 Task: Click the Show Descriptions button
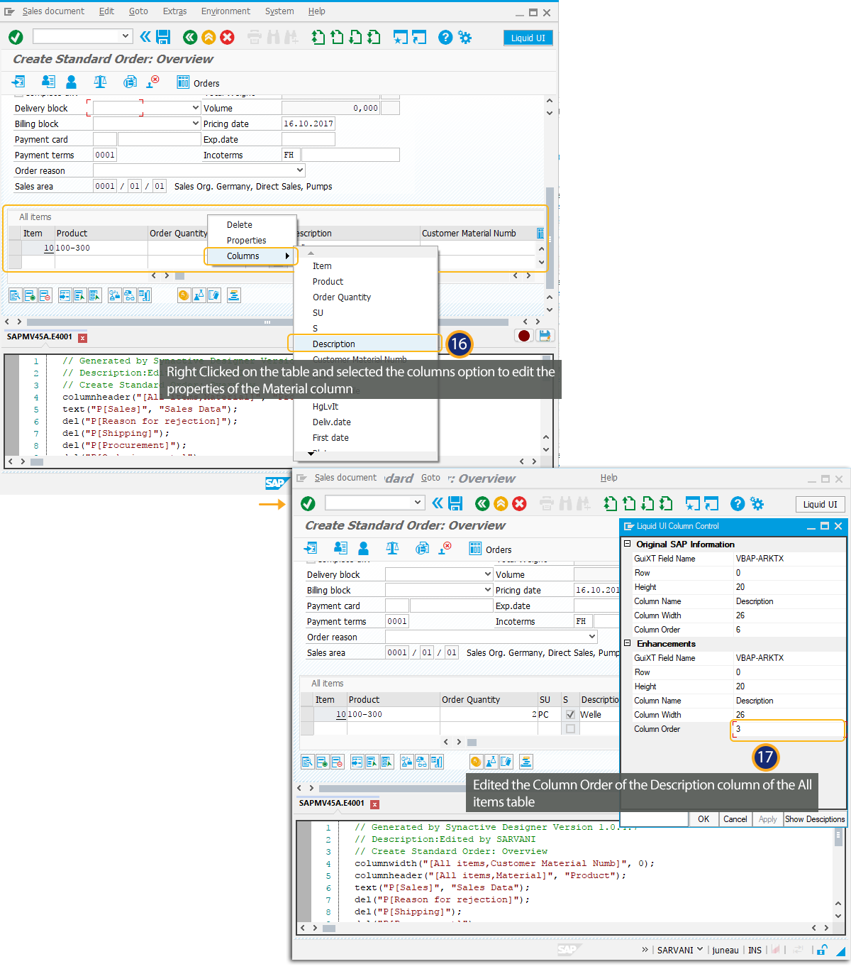pyautogui.click(x=815, y=819)
